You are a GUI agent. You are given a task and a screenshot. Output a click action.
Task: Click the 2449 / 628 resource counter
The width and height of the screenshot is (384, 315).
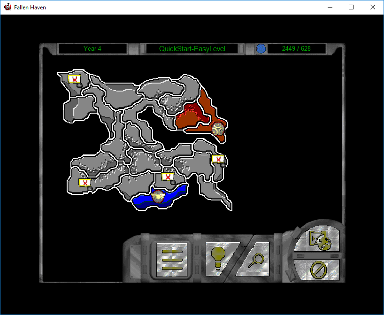click(x=296, y=48)
